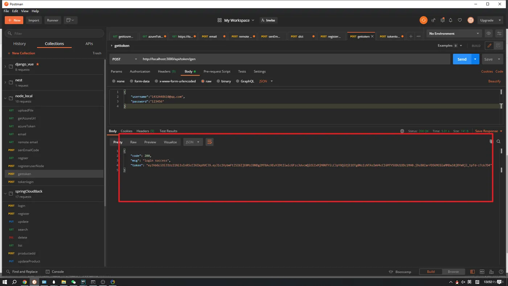Open the tab options ellipsis menu
Viewport: 508px width, 286px height.
click(x=418, y=36)
